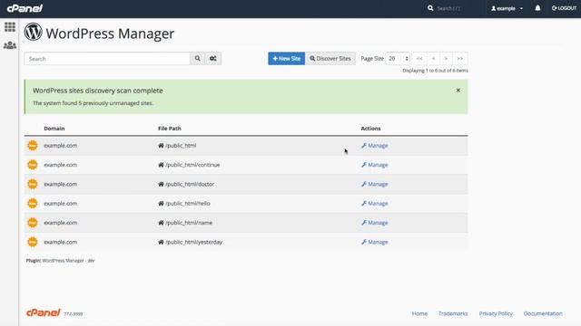Image resolution: width=581 pixels, height=326 pixels.
Task: Click the Discover Sites button
Action: pyautogui.click(x=330, y=58)
